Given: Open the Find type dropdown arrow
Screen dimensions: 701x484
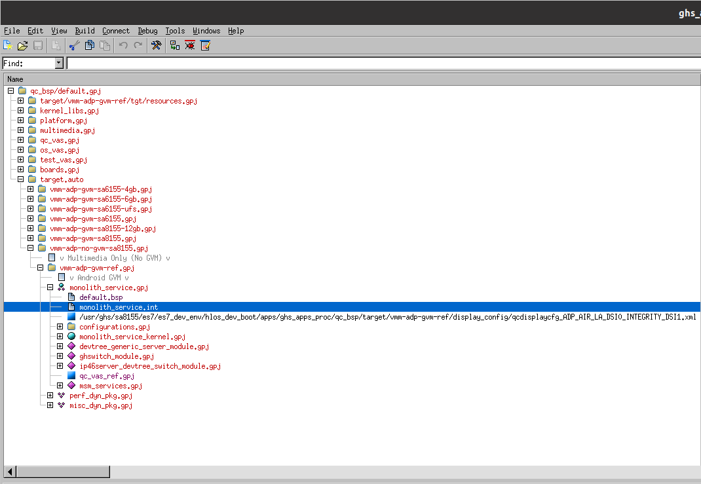Looking at the screenshot, I should click(x=59, y=64).
